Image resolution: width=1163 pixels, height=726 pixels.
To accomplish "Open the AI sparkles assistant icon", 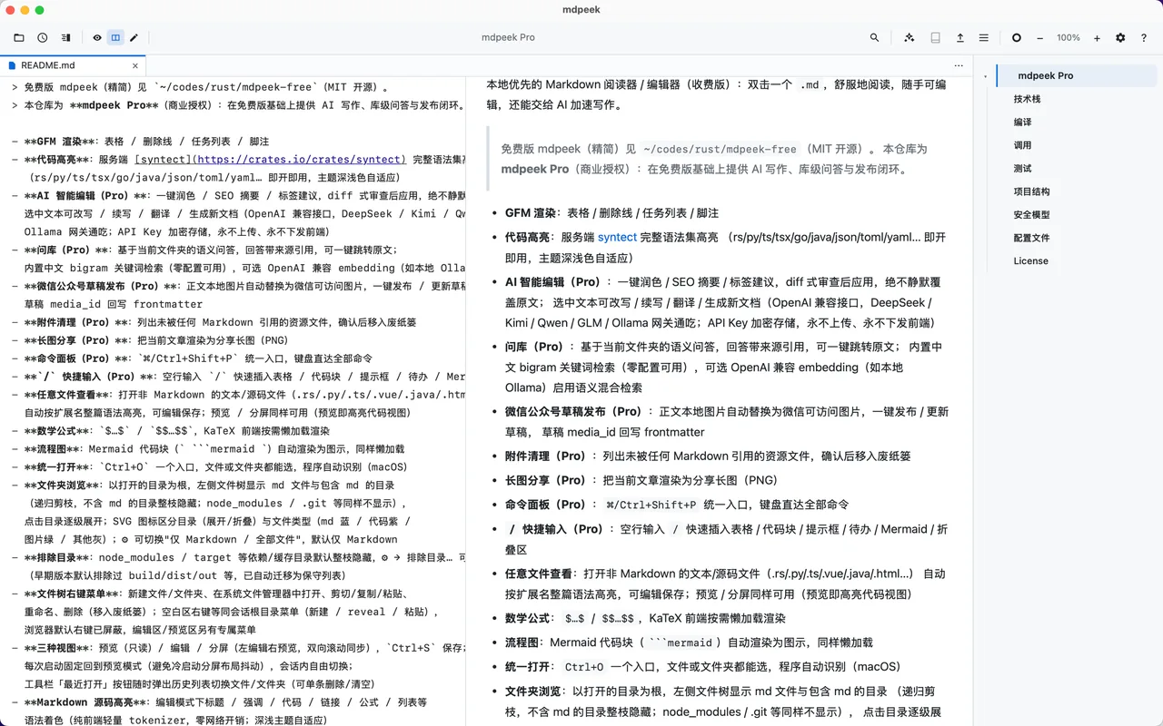I will [910, 38].
